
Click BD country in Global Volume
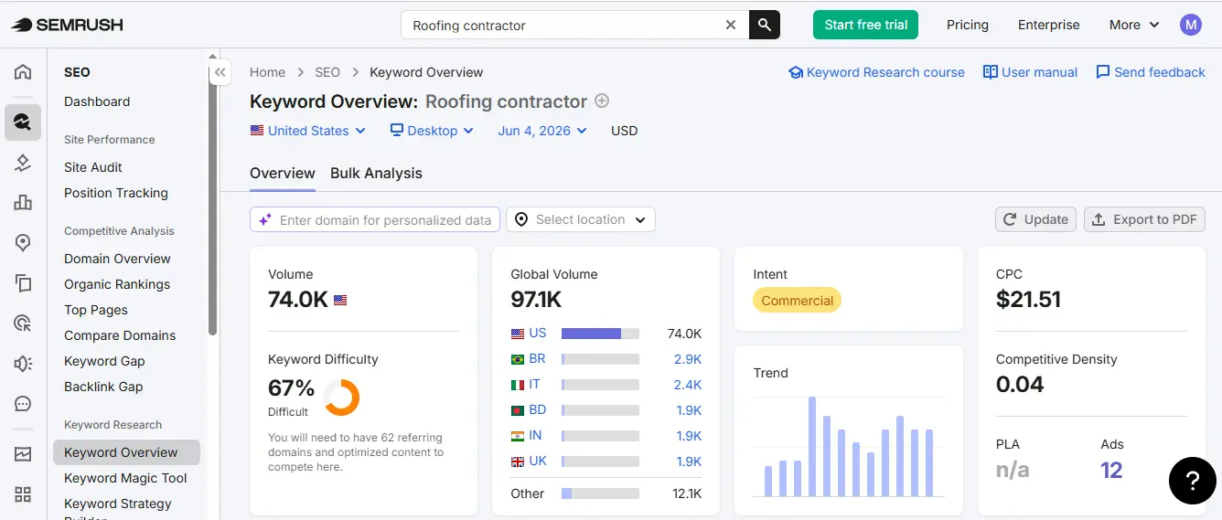[537, 410]
